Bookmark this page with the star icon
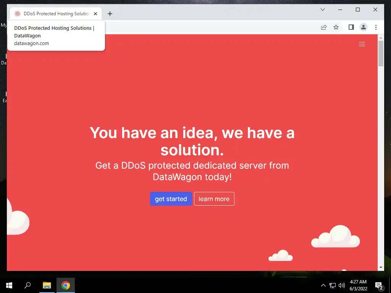This screenshot has height=293, width=391. point(336,27)
